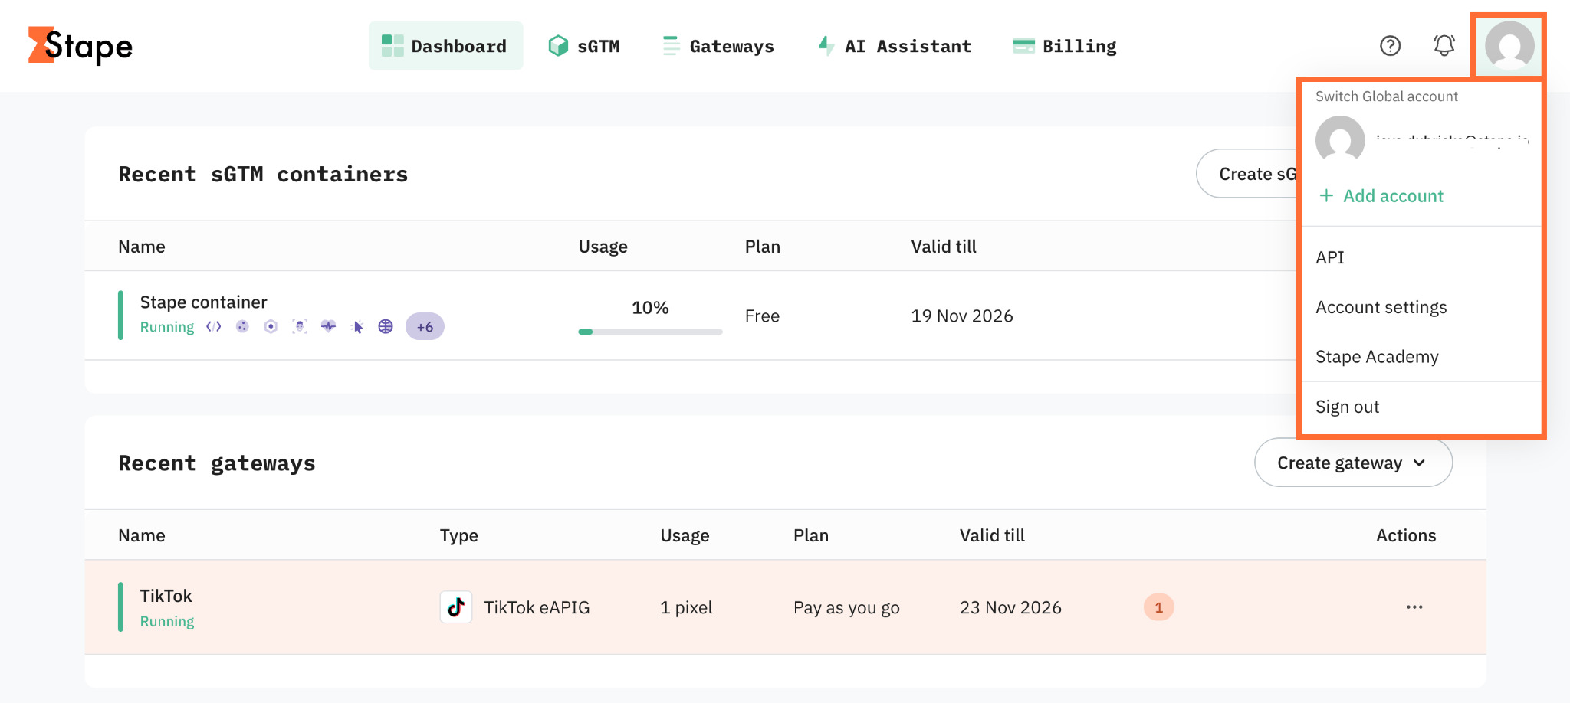This screenshot has width=1570, height=703.
Task: Click the 19 Nov 2026 date
Action: pos(962,316)
